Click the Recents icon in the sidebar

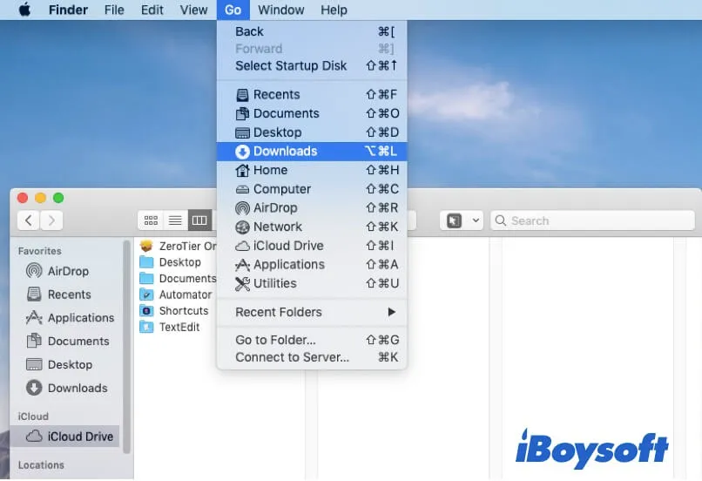[34, 295]
